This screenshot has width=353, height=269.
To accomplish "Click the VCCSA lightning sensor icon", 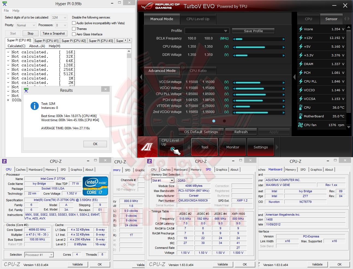I will tap(301, 99).
